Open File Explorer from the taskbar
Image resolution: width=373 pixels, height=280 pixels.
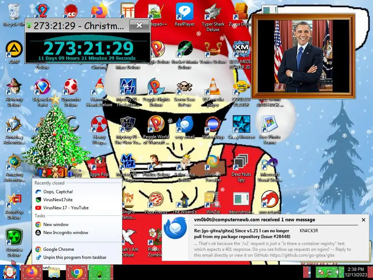pyautogui.click(x=54, y=272)
